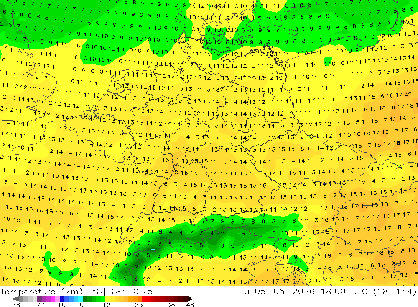Click the '38' legend label

[x=171, y=304]
